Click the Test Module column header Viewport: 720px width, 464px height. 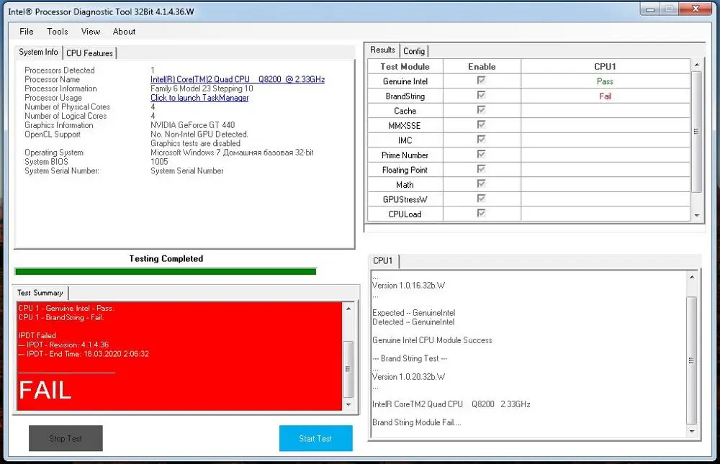coord(405,67)
